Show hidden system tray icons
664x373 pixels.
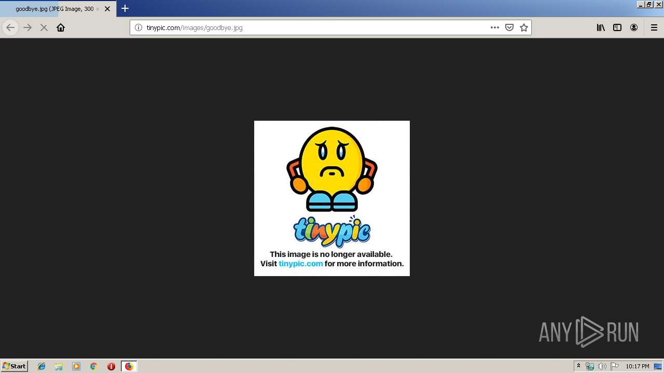(578, 366)
